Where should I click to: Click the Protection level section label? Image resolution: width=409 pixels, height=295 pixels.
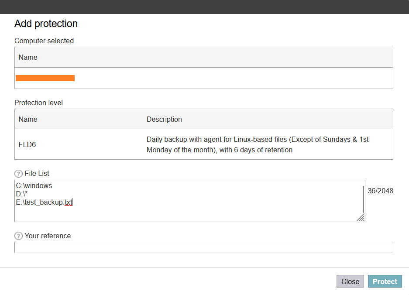click(x=38, y=103)
